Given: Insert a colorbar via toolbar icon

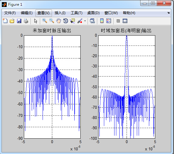Looking at the screenshot, I should (x=102, y=21).
